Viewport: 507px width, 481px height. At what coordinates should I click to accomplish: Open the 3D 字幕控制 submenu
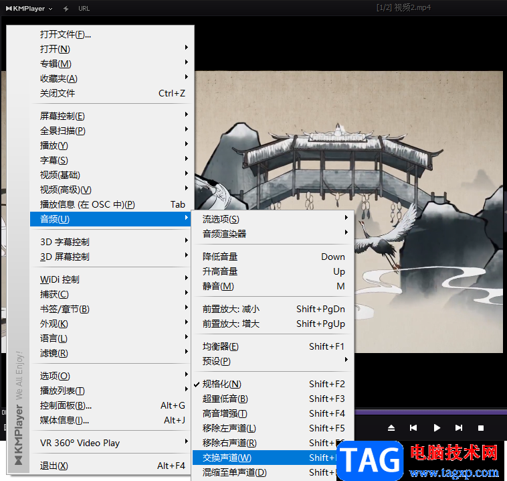click(112, 242)
